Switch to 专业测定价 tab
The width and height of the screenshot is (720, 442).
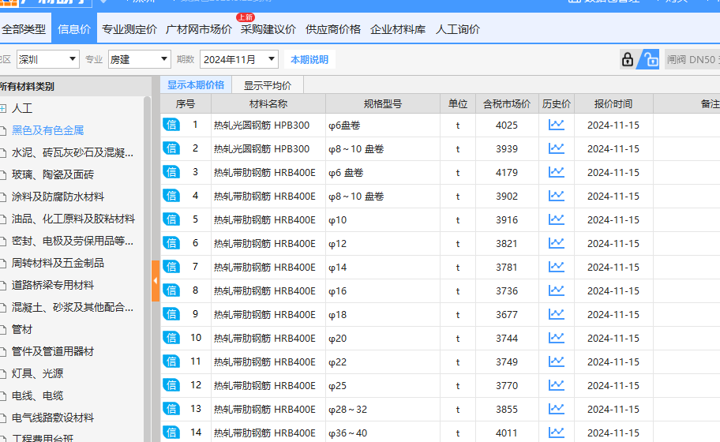129,29
